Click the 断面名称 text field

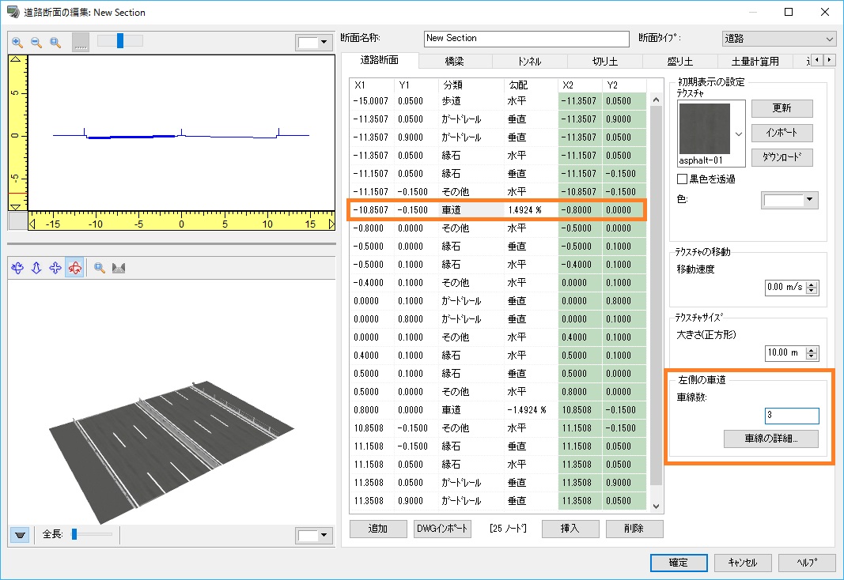pyautogui.click(x=525, y=38)
